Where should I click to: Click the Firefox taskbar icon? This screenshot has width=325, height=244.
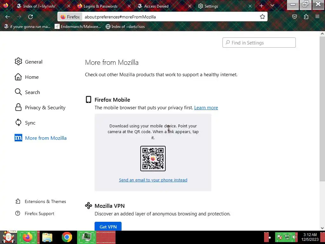click(x=27, y=237)
